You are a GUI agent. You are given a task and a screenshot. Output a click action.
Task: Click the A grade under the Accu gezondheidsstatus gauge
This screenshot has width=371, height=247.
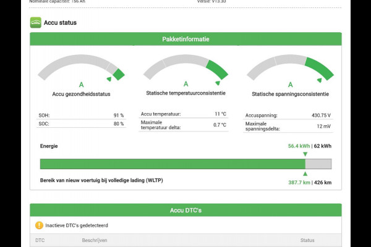click(x=81, y=84)
